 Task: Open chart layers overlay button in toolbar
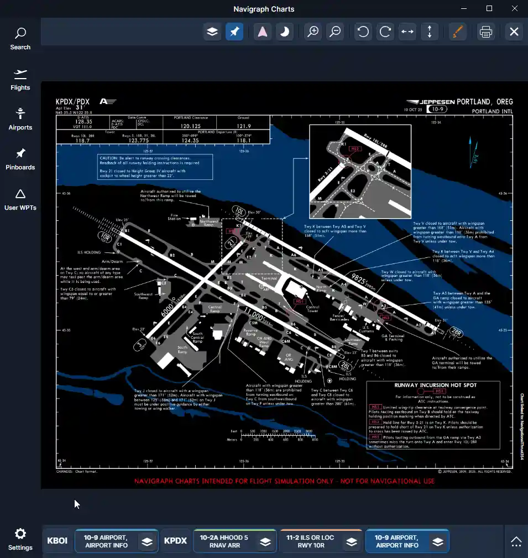click(212, 32)
